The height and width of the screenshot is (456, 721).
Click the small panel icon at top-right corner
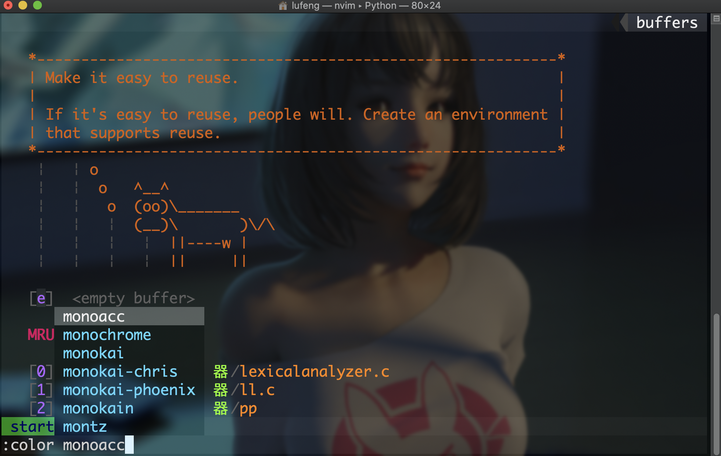point(716,18)
